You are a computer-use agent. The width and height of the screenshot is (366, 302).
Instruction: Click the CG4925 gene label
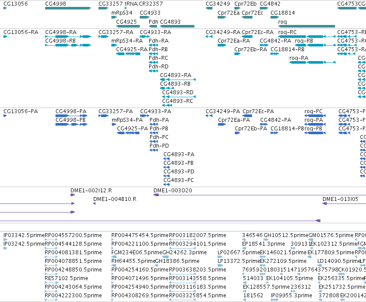(126, 22)
